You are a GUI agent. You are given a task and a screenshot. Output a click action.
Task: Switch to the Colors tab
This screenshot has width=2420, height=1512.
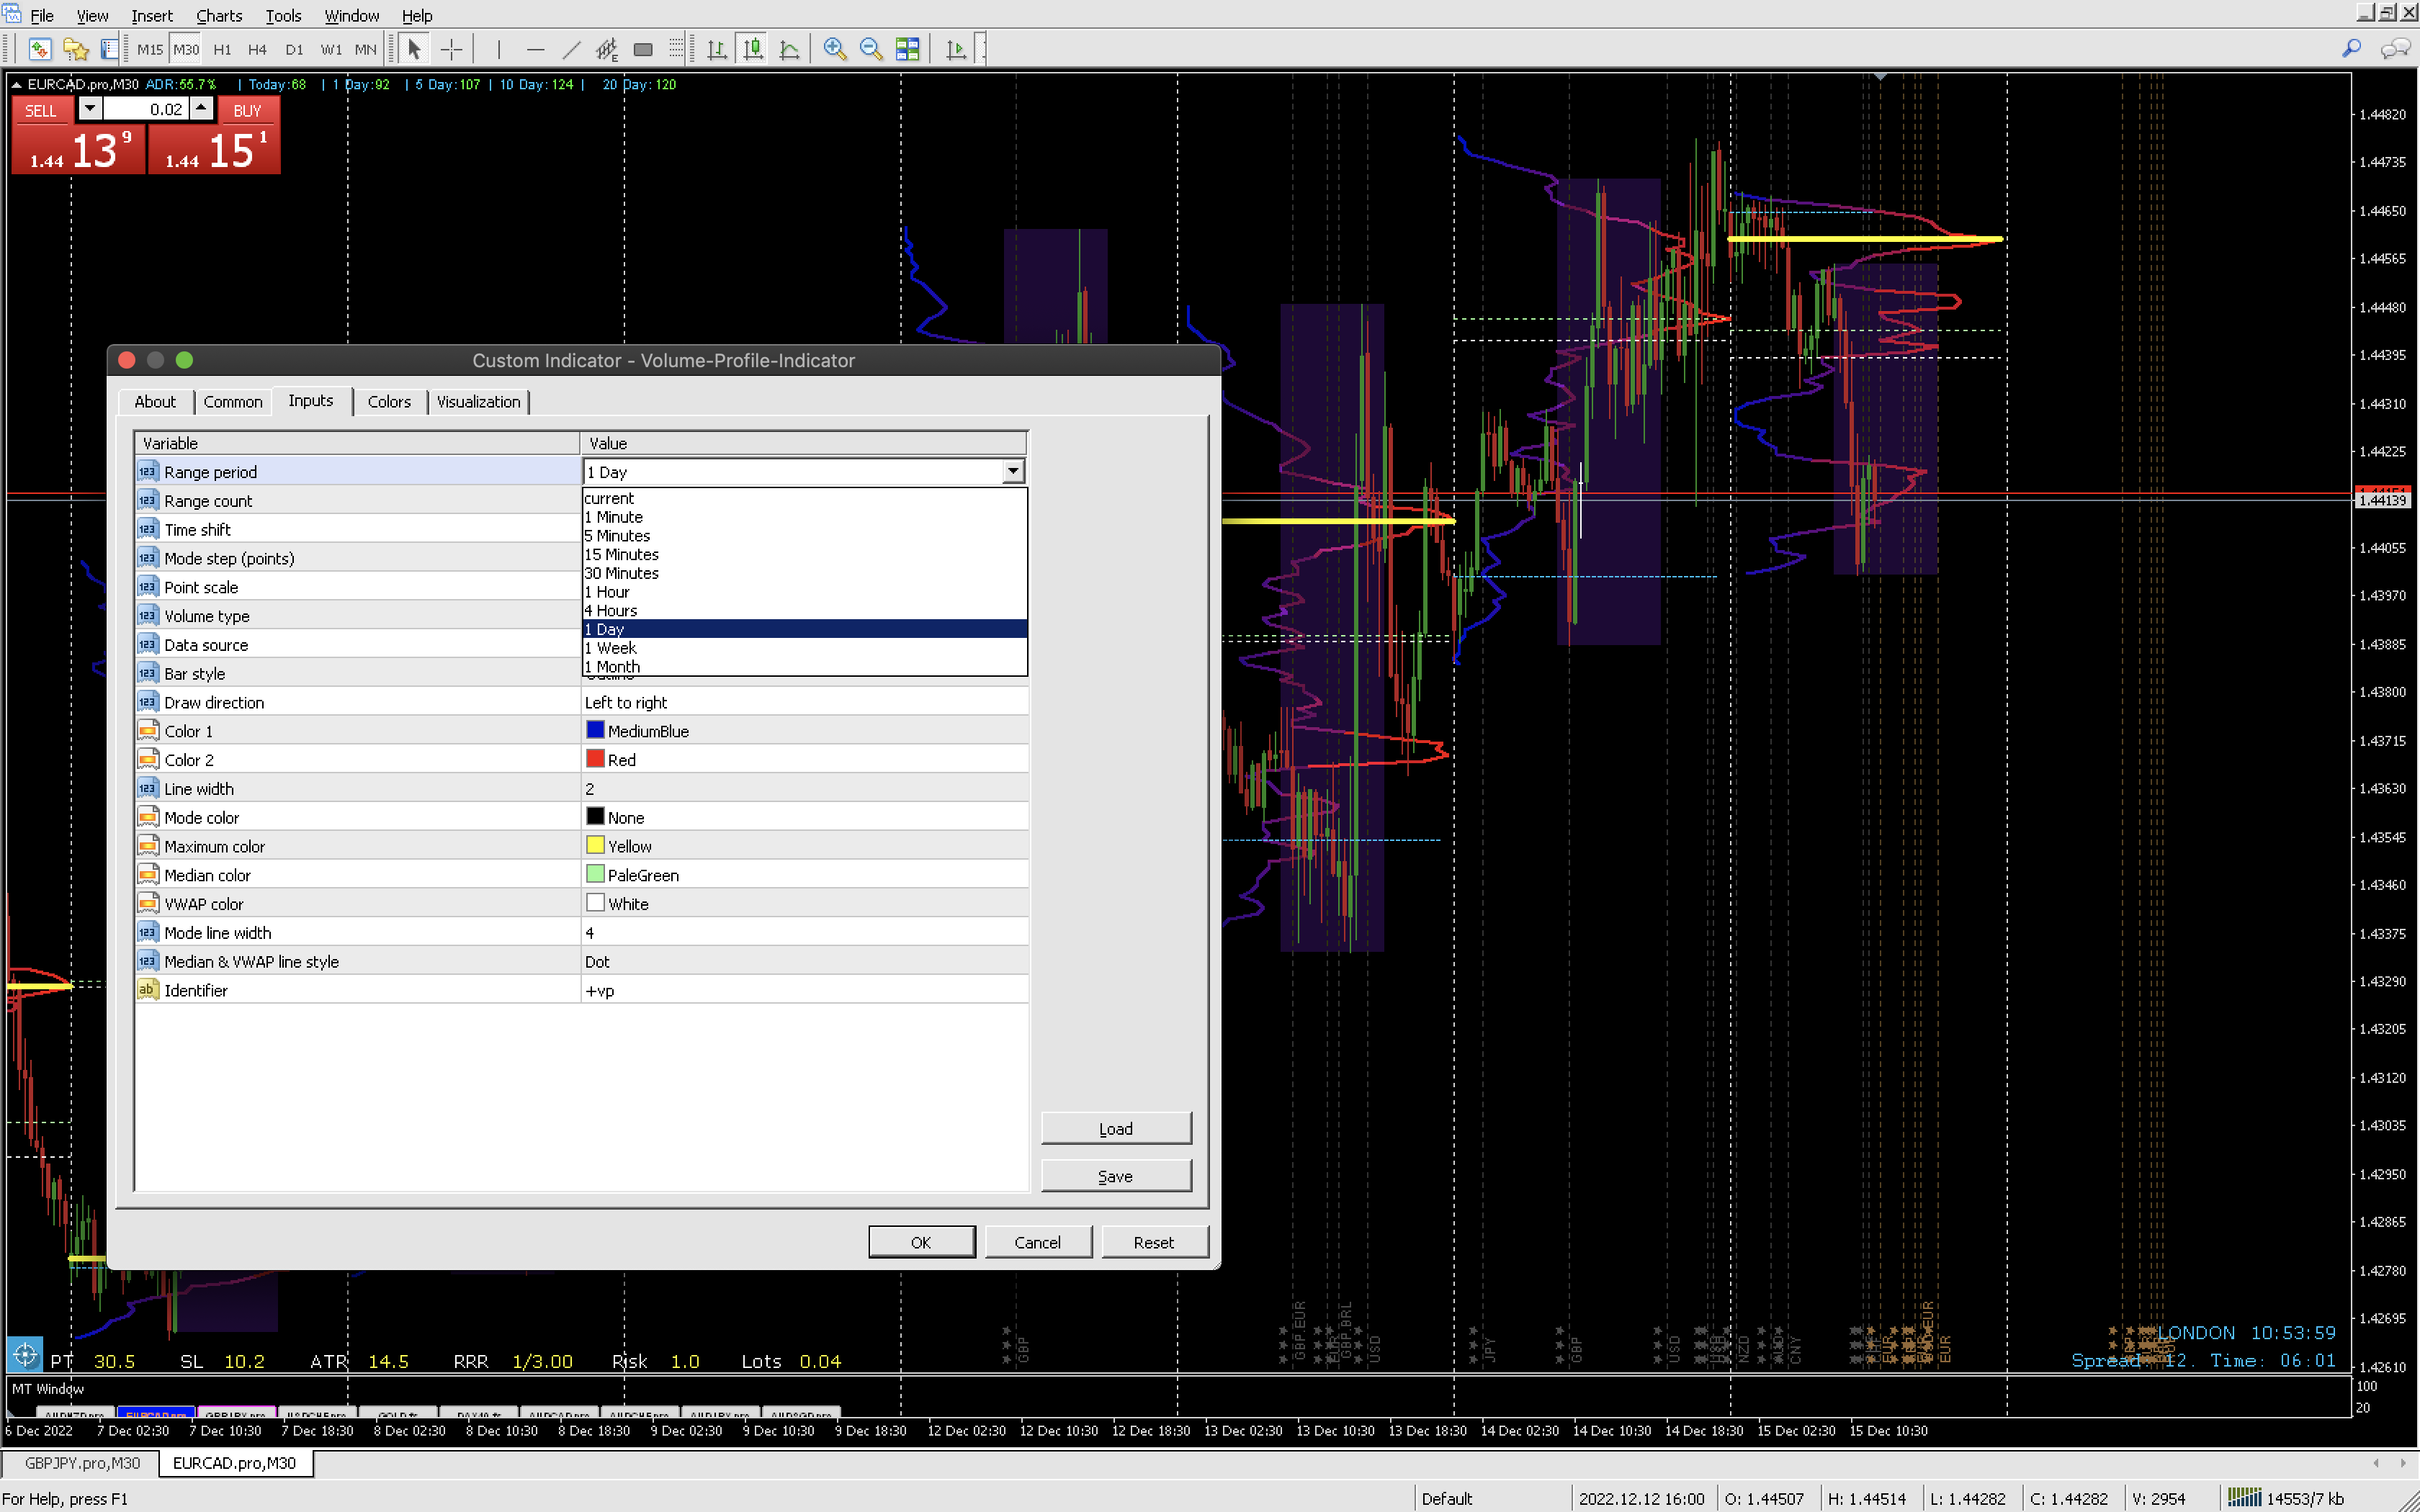coord(389,401)
